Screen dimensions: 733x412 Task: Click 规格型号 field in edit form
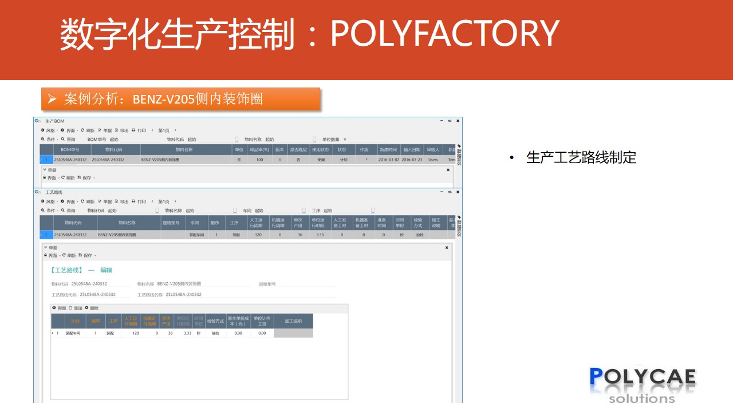point(308,284)
